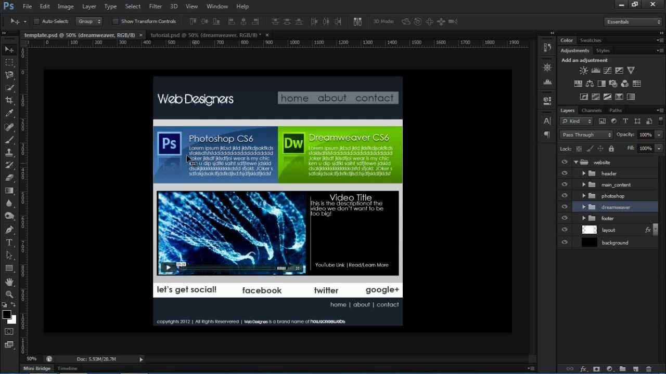
Task: Expand the main_content group
Action: (584, 184)
